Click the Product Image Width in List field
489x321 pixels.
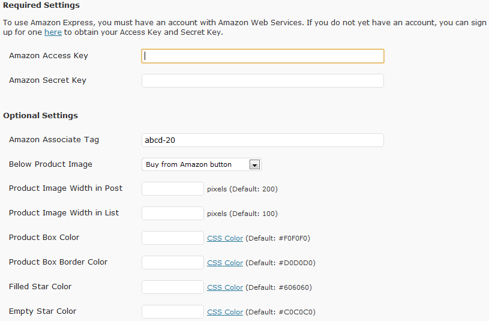tap(173, 214)
